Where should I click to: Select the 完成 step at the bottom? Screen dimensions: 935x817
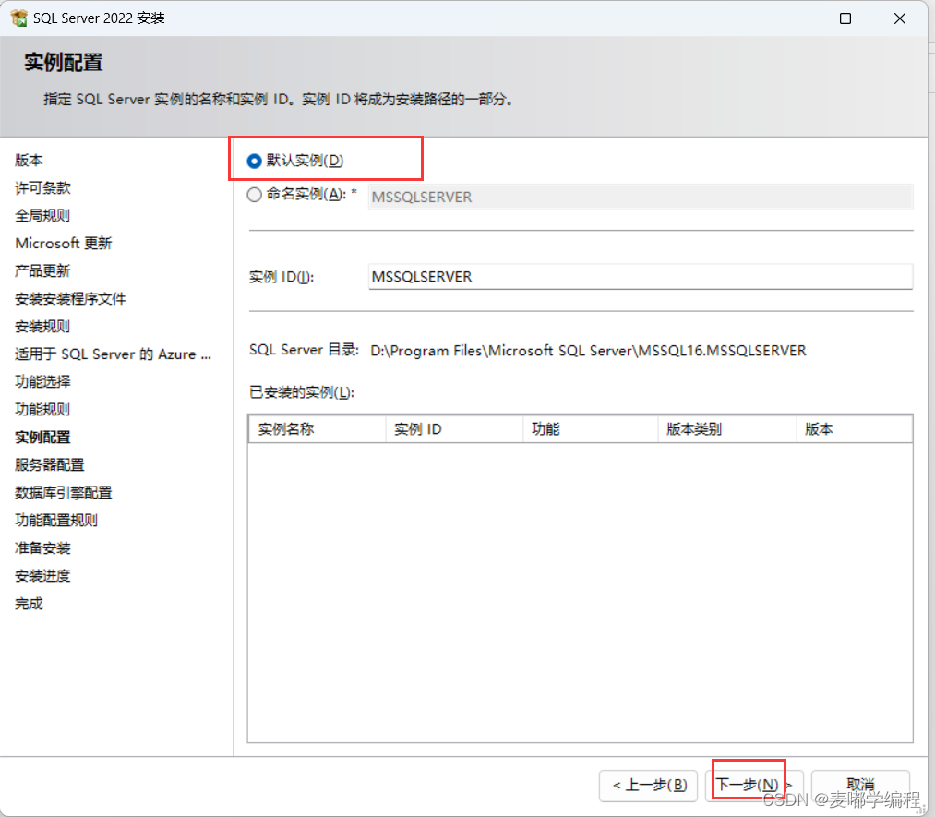(x=28, y=603)
